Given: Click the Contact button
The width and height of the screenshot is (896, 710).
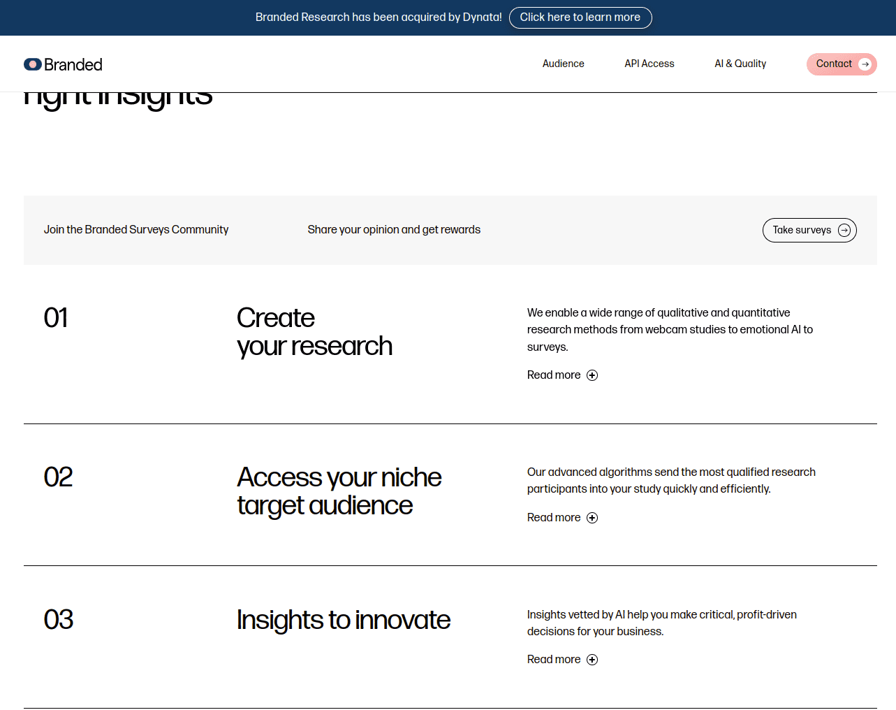Looking at the screenshot, I should pyautogui.click(x=842, y=64).
